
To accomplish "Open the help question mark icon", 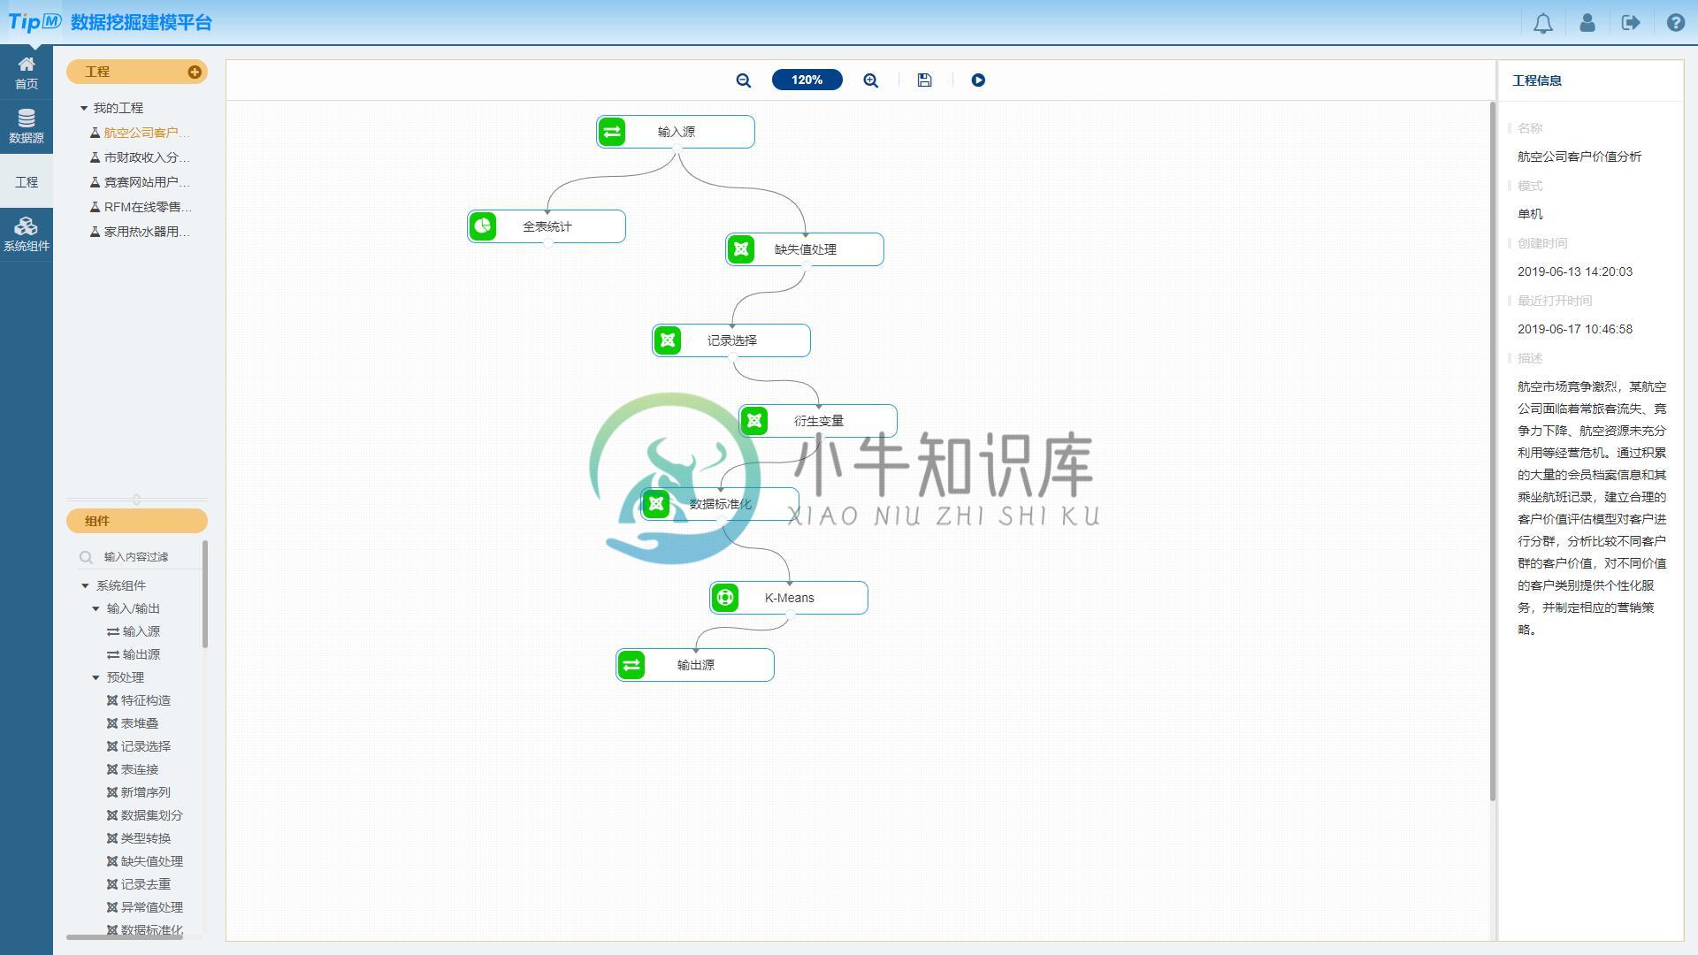I will tap(1676, 23).
